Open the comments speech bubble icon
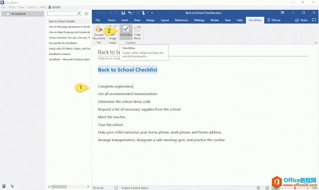The height and width of the screenshot is (190, 319). (x=314, y=20)
